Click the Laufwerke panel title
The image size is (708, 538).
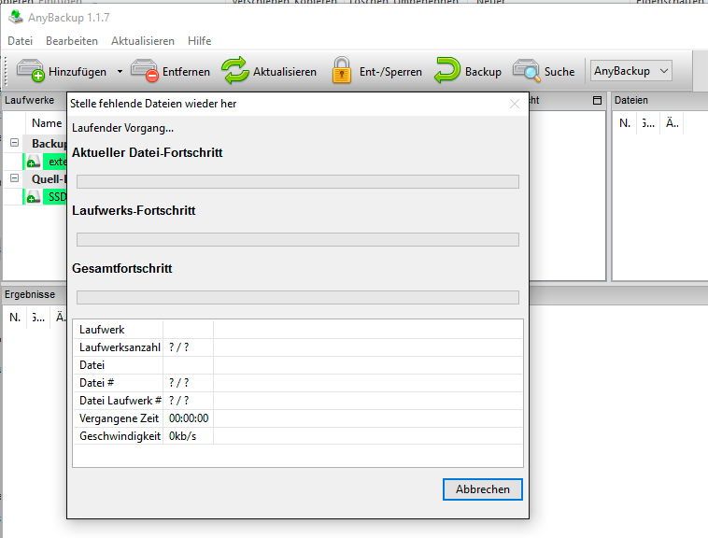pyautogui.click(x=29, y=100)
